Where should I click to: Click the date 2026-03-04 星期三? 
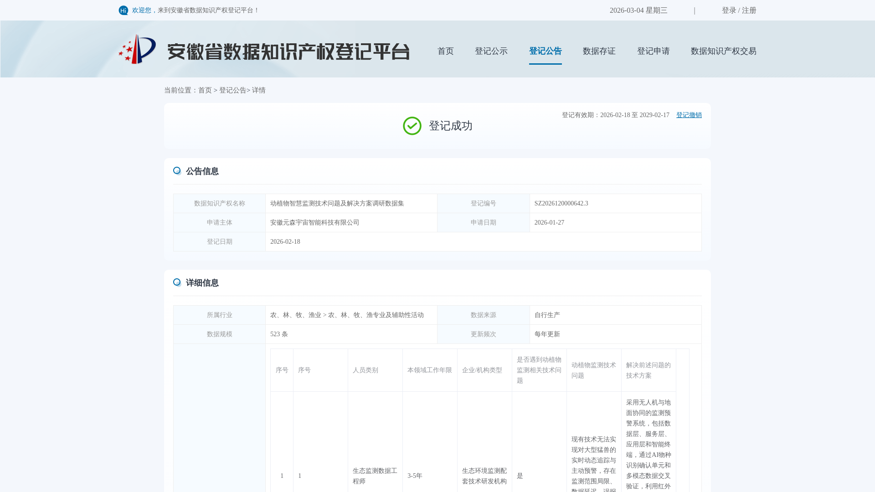click(x=638, y=10)
